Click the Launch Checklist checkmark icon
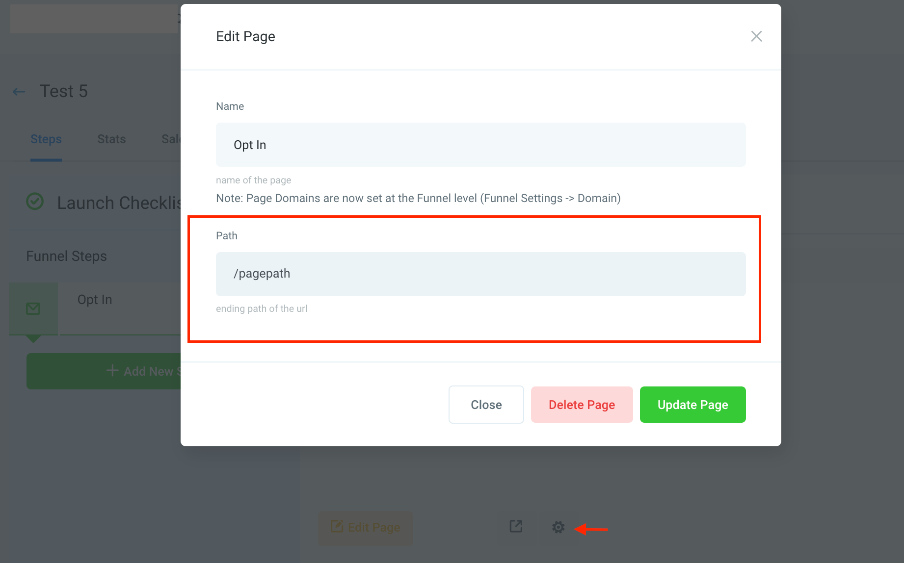 pos(35,202)
